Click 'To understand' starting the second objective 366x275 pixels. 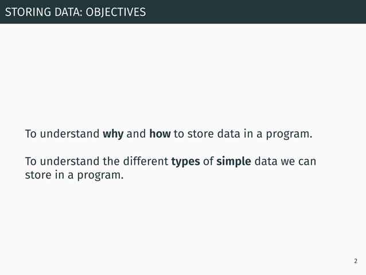point(62,162)
